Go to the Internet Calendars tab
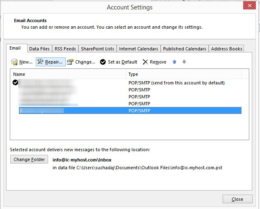This screenshot has width=260, height=209. coord(138,49)
